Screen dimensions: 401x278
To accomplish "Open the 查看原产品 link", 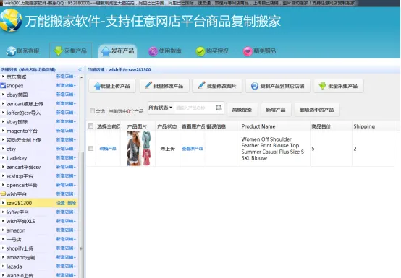I will 193,149.
